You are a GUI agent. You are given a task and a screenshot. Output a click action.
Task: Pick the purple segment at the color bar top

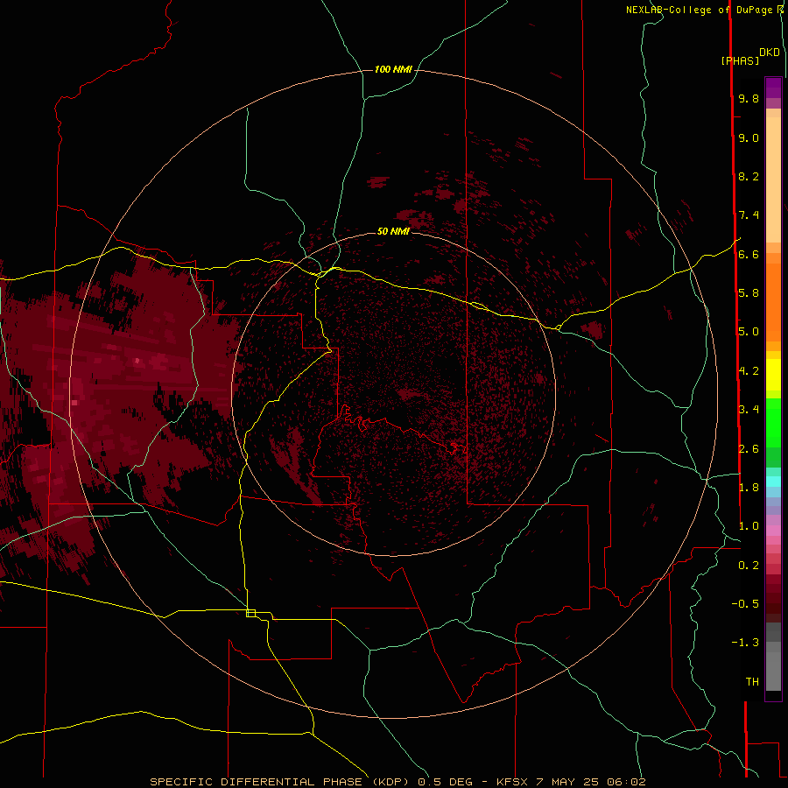pos(773,88)
